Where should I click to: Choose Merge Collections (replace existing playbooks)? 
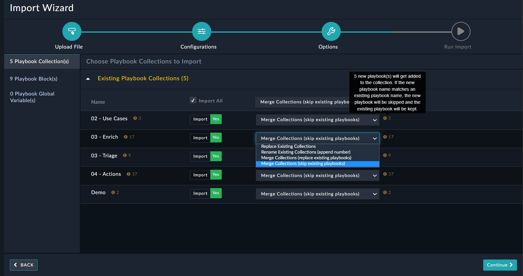tap(317, 158)
